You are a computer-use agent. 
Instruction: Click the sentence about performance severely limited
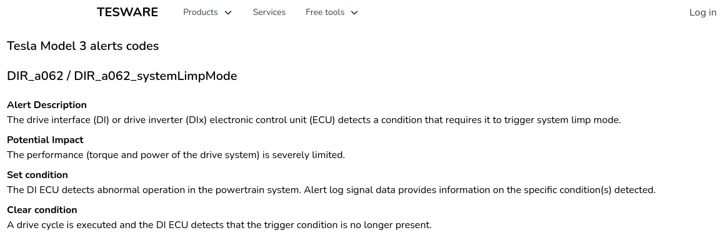pyautogui.click(x=176, y=155)
